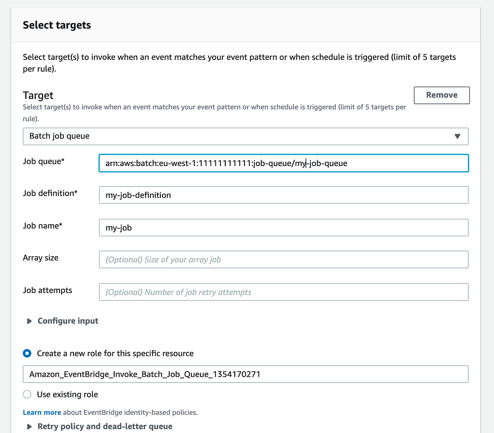This screenshot has height=433, width=494.
Task: Expand Retry policy and dead-letter queue
Action: coord(105,427)
